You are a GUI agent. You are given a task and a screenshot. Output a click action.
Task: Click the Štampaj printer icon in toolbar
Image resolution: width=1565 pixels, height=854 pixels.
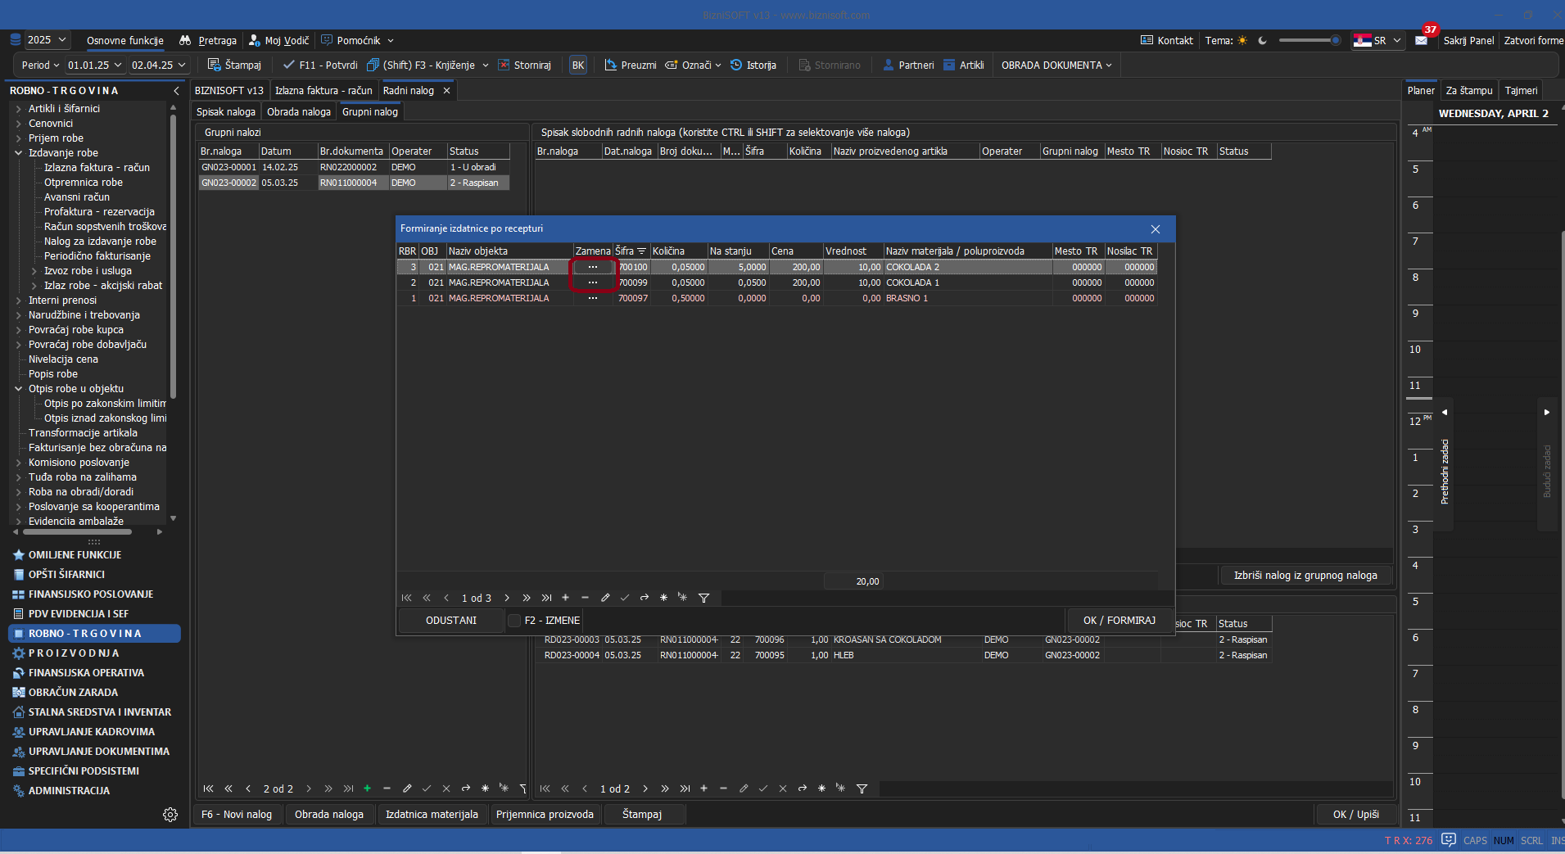click(x=214, y=65)
